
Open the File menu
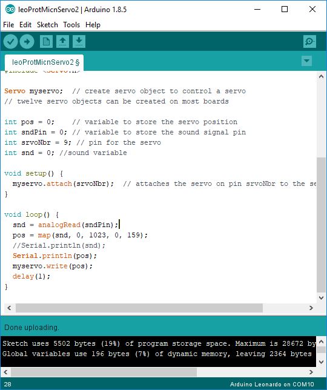point(8,25)
